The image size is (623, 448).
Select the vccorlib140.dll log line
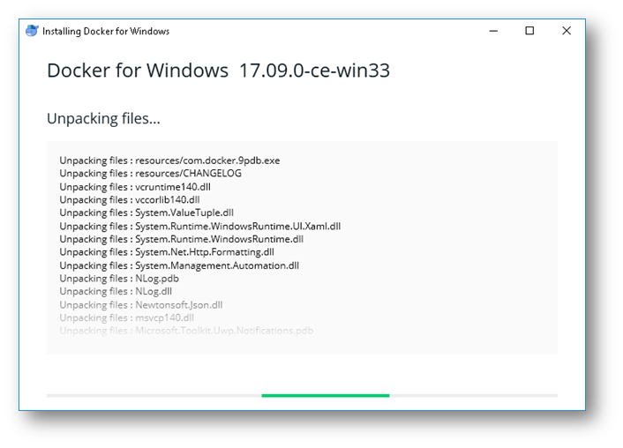click(130, 200)
